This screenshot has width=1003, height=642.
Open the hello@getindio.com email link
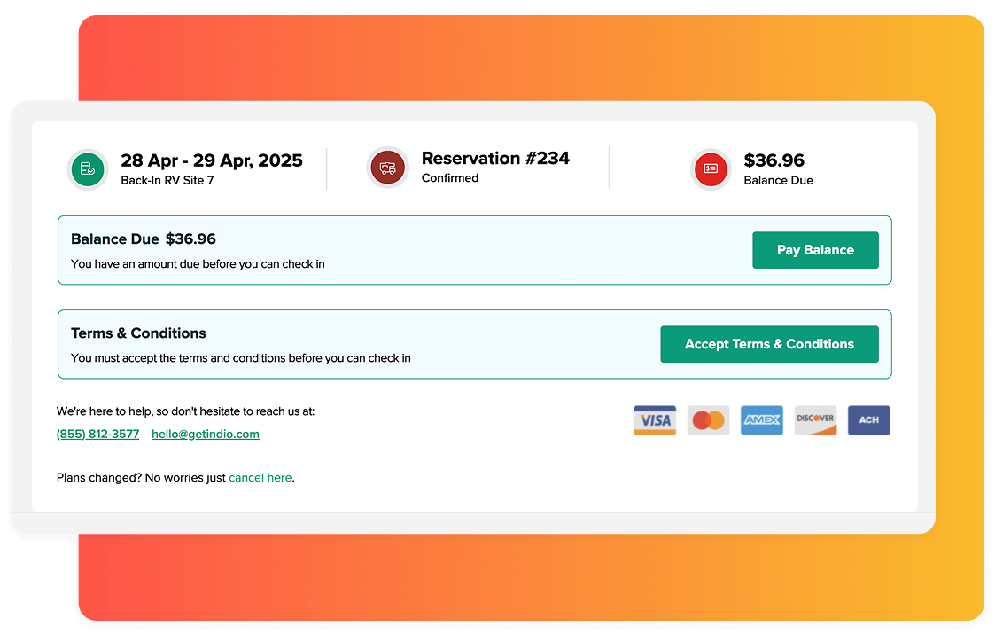coord(206,435)
